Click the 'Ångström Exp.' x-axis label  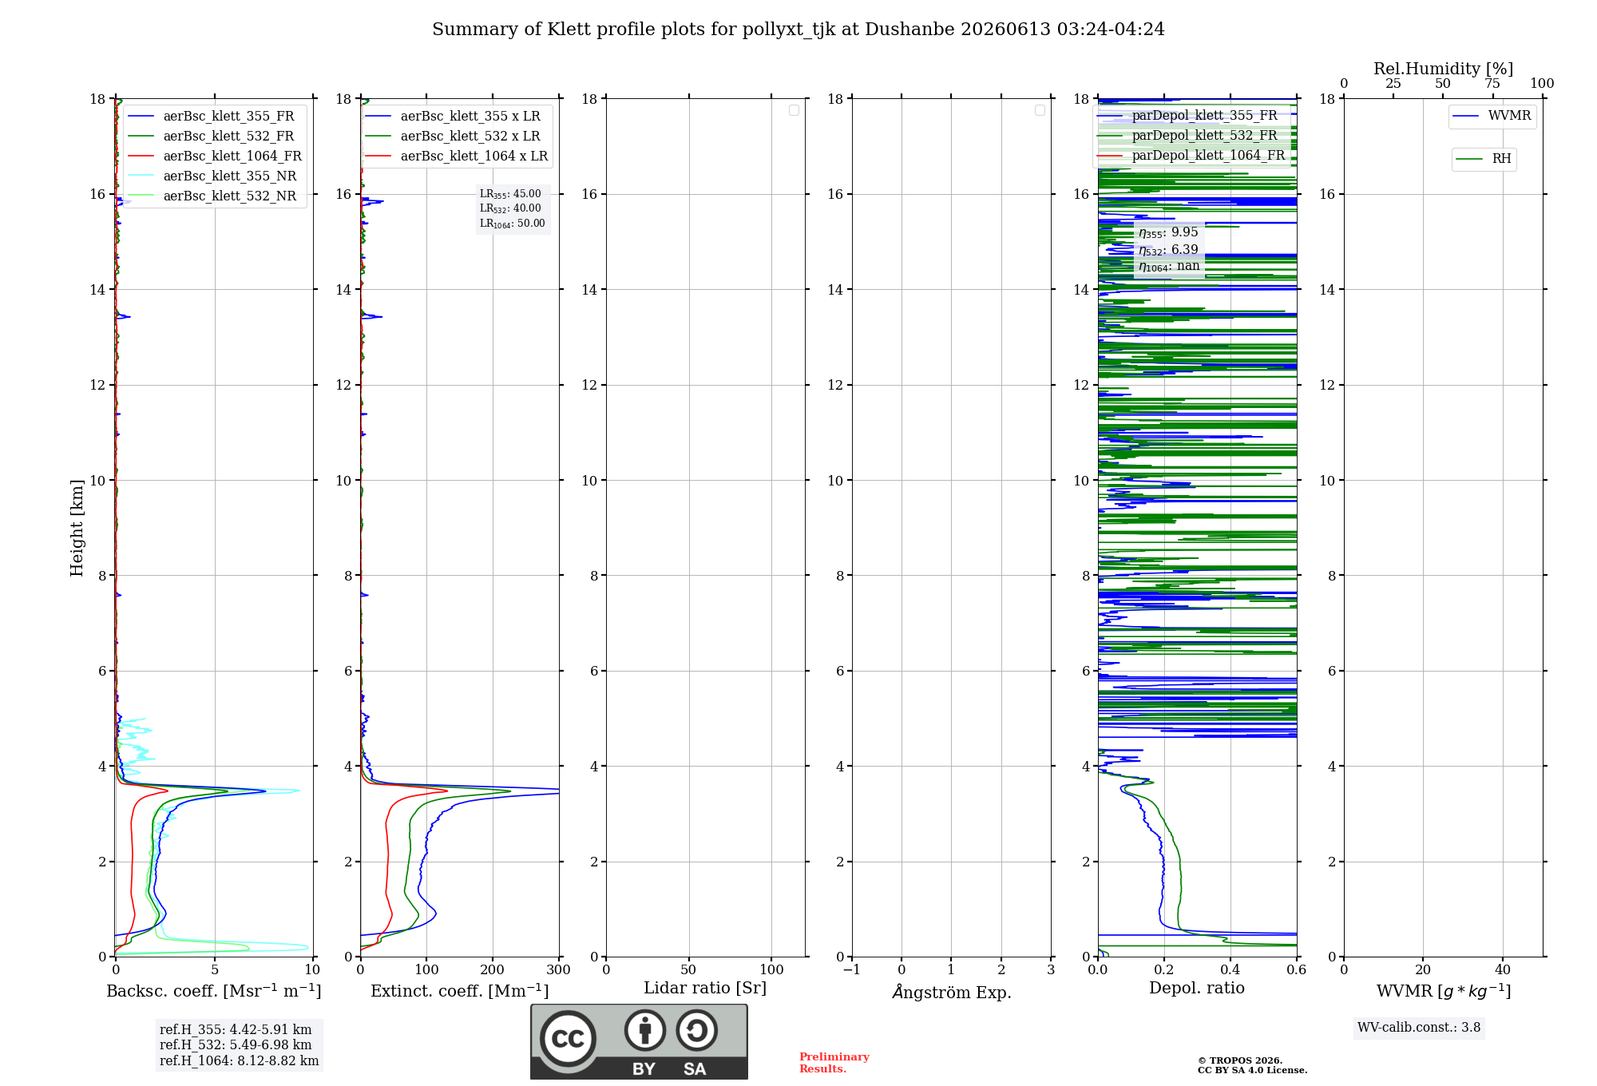[952, 992]
